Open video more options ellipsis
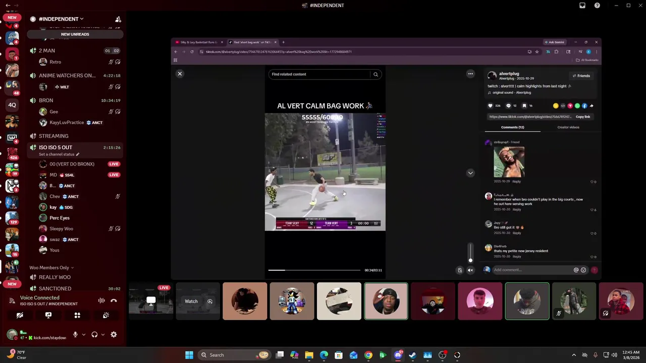 [470, 74]
